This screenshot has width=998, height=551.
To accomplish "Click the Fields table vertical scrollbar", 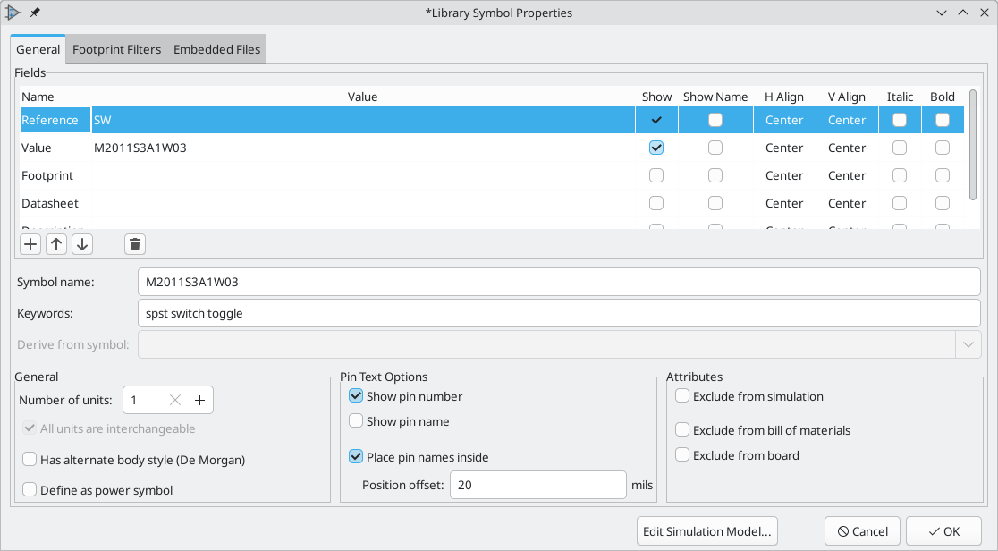I will [x=973, y=145].
